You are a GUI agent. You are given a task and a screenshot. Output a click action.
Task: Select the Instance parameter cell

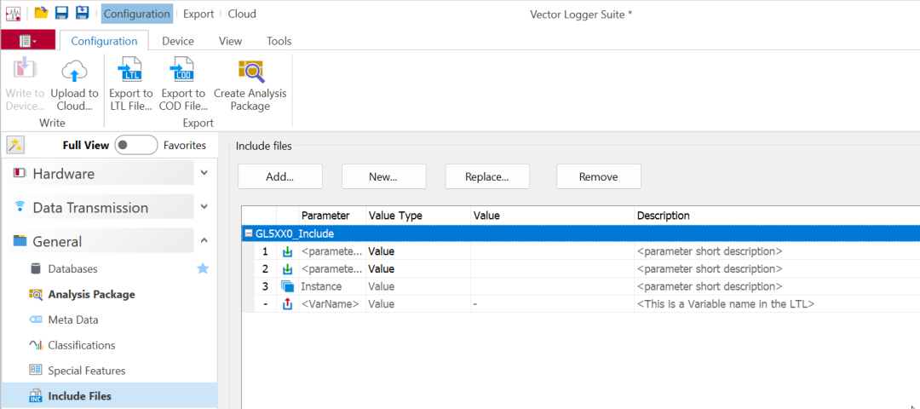(x=332, y=286)
